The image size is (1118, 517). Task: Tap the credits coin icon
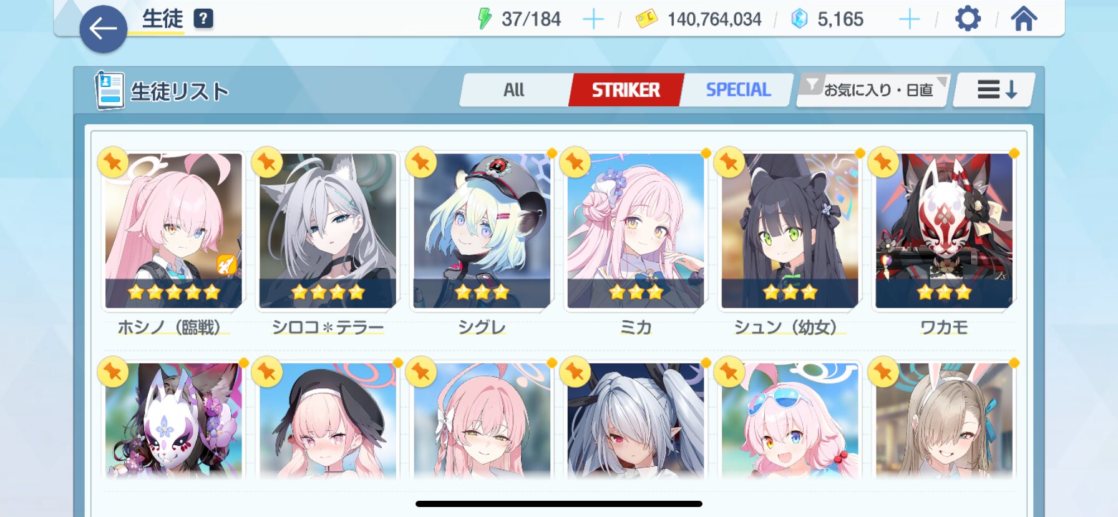[x=646, y=19]
